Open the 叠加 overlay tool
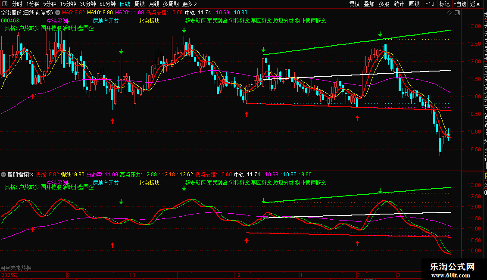Image resolution: width=487 pixels, height=280 pixels. coord(369,4)
